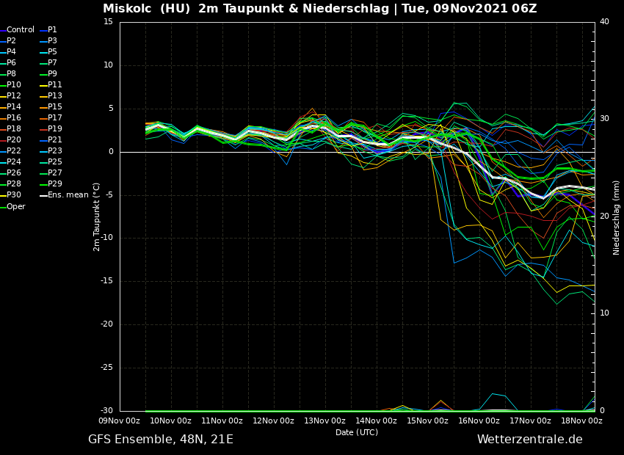The height and width of the screenshot is (455, 624).
Task: Click the 2m Taupunkt (°C) axis label
Action: click(97, 216)
